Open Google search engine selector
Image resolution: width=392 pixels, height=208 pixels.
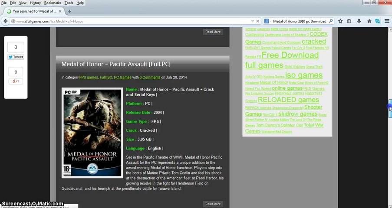coord(267,21)
